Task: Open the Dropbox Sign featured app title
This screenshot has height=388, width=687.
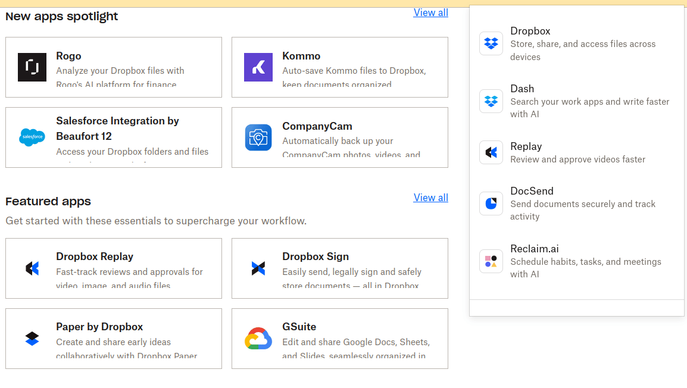Action: click(316, 256)
